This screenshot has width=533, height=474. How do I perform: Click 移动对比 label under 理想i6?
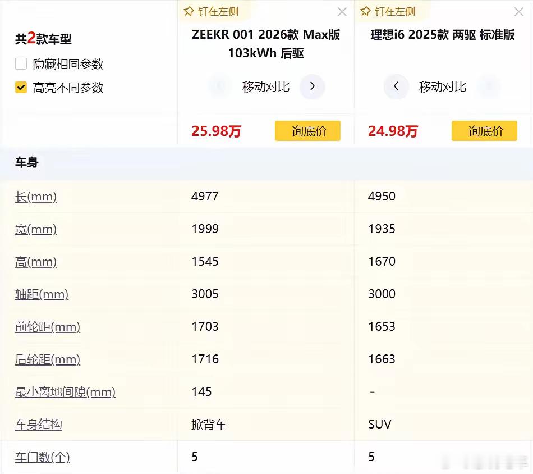(443, 87)
